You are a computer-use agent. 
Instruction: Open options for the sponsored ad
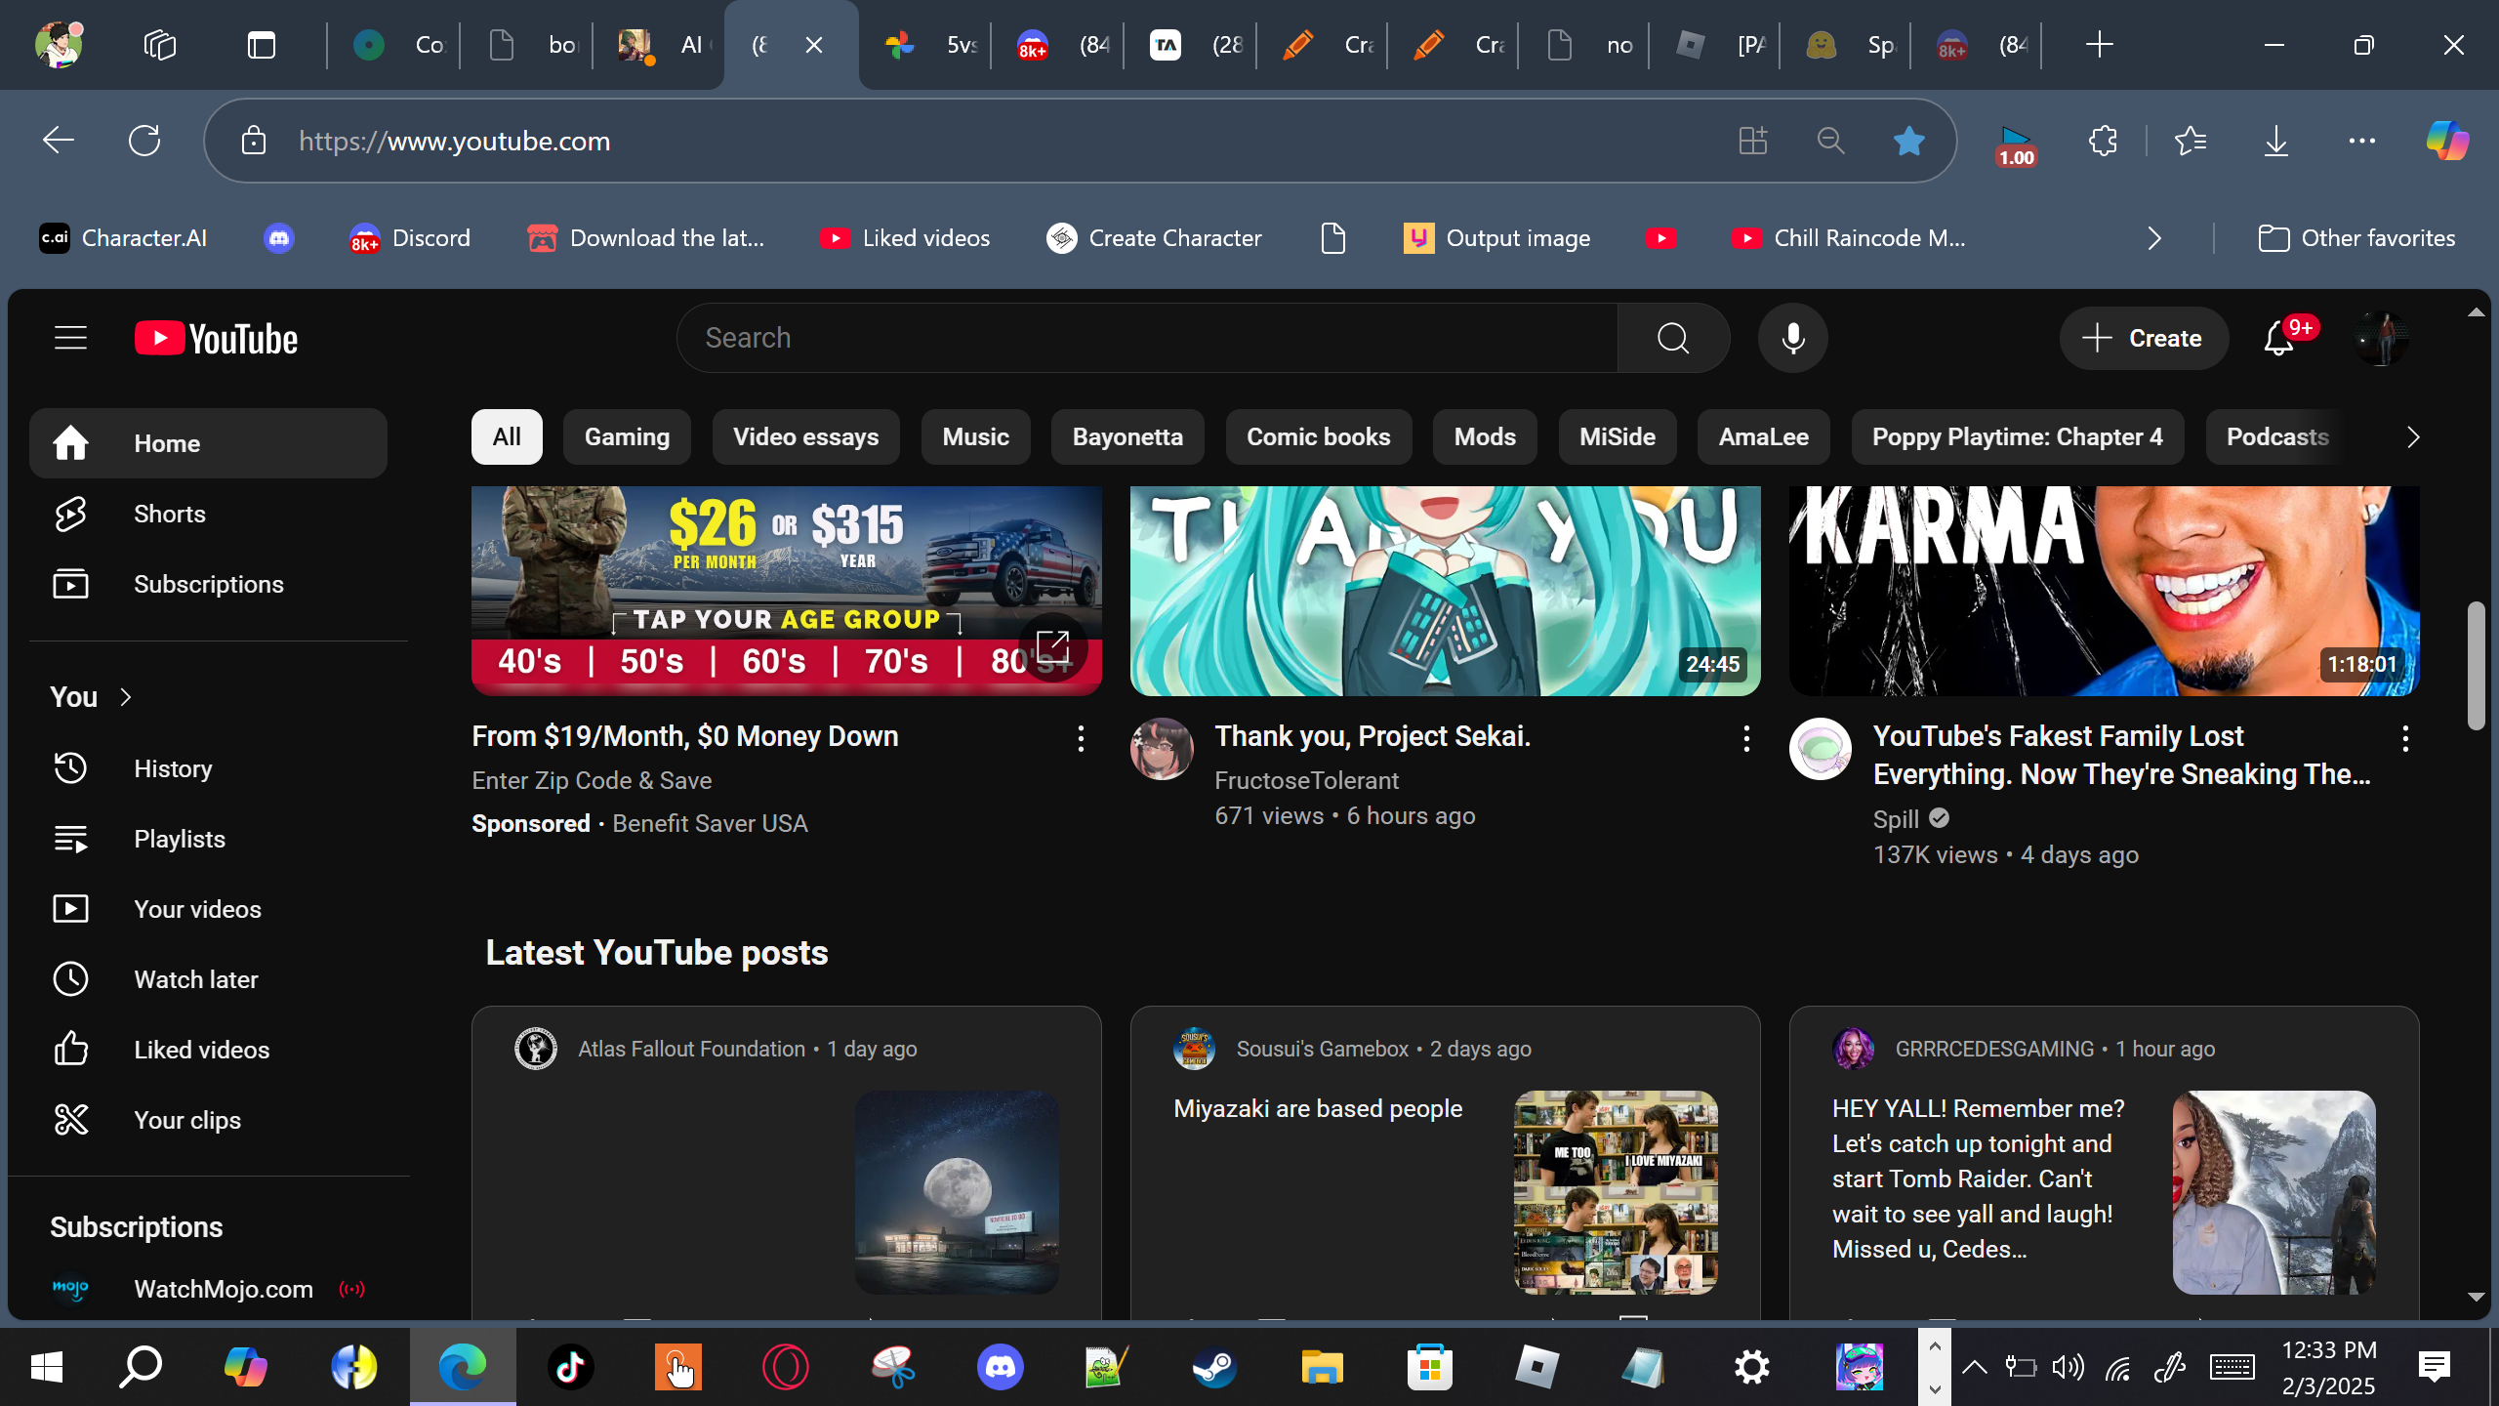(x=1081, y=739)
